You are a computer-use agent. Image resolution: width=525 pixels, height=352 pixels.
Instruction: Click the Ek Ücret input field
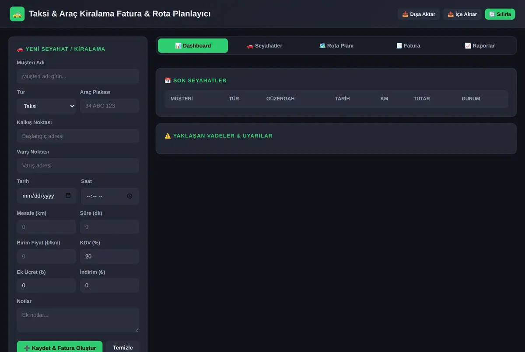(x=46, y=286)
